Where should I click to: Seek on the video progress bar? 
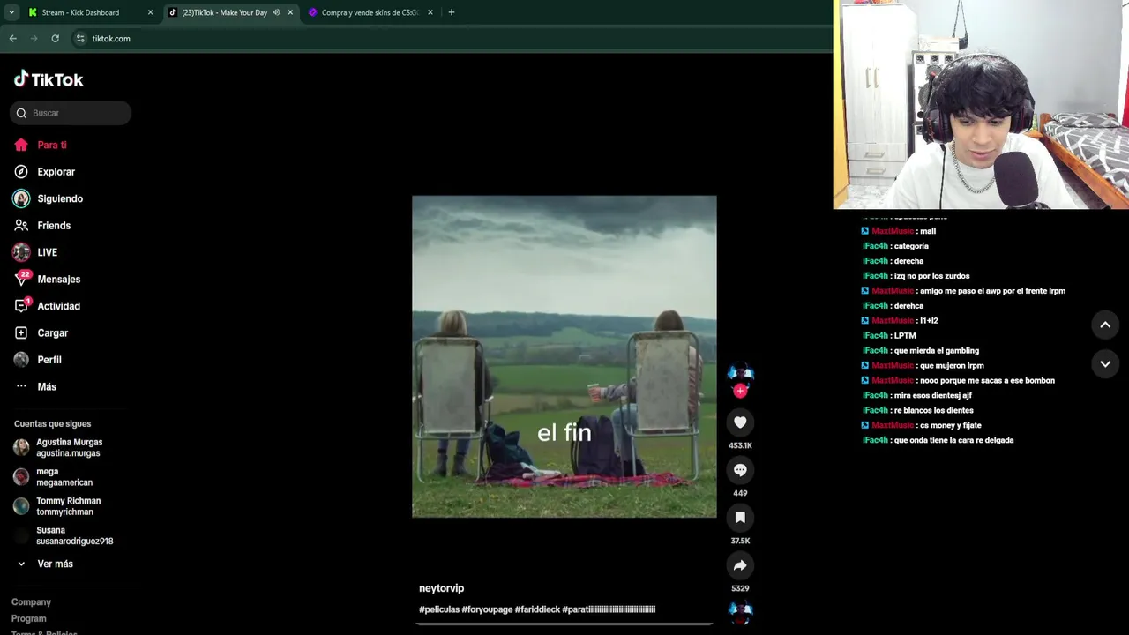pyautogui.click(x=564, y=623)
